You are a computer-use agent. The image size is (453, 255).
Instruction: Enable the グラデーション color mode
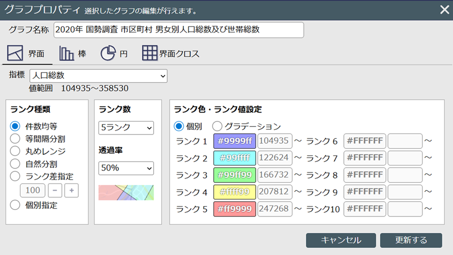[218, 126]
